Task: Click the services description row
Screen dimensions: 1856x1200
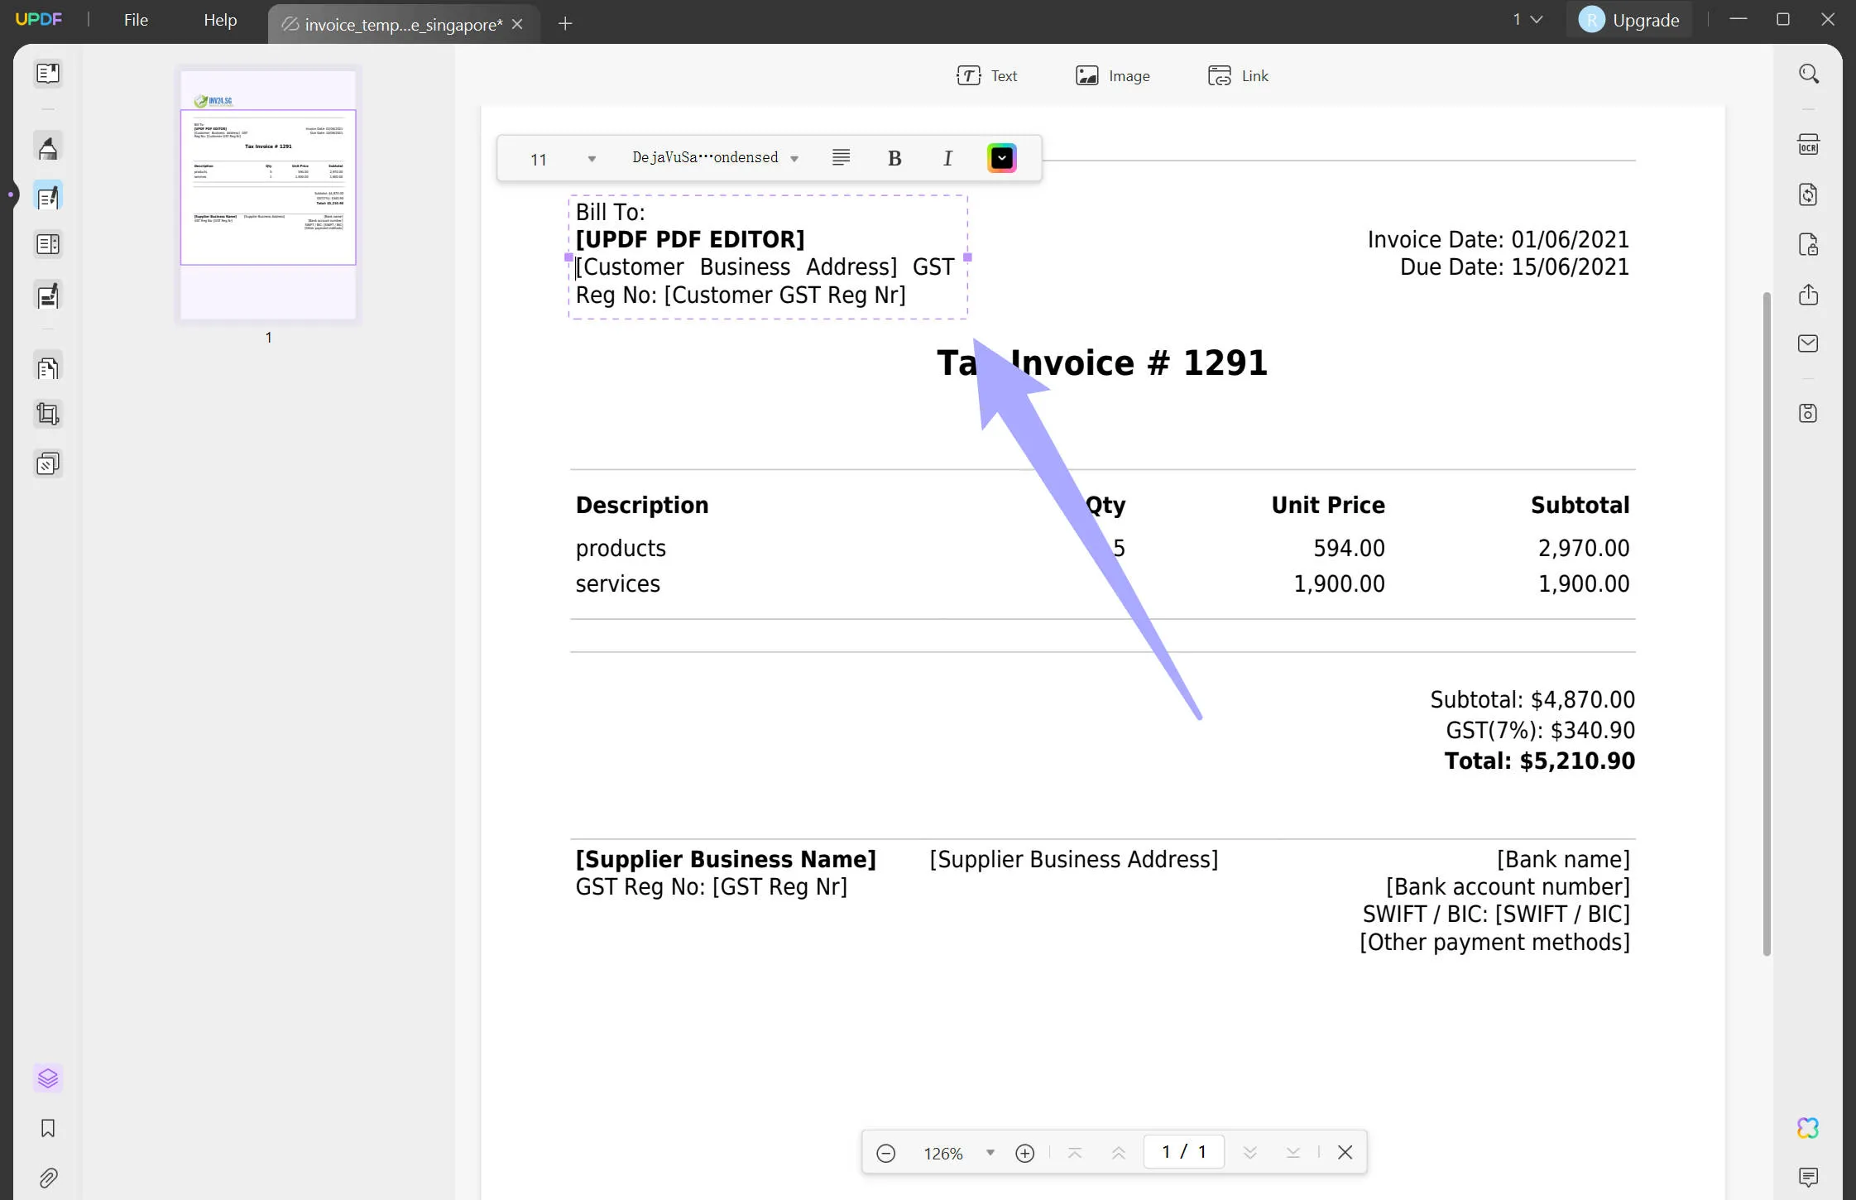Action: click(x=617, y=584)
